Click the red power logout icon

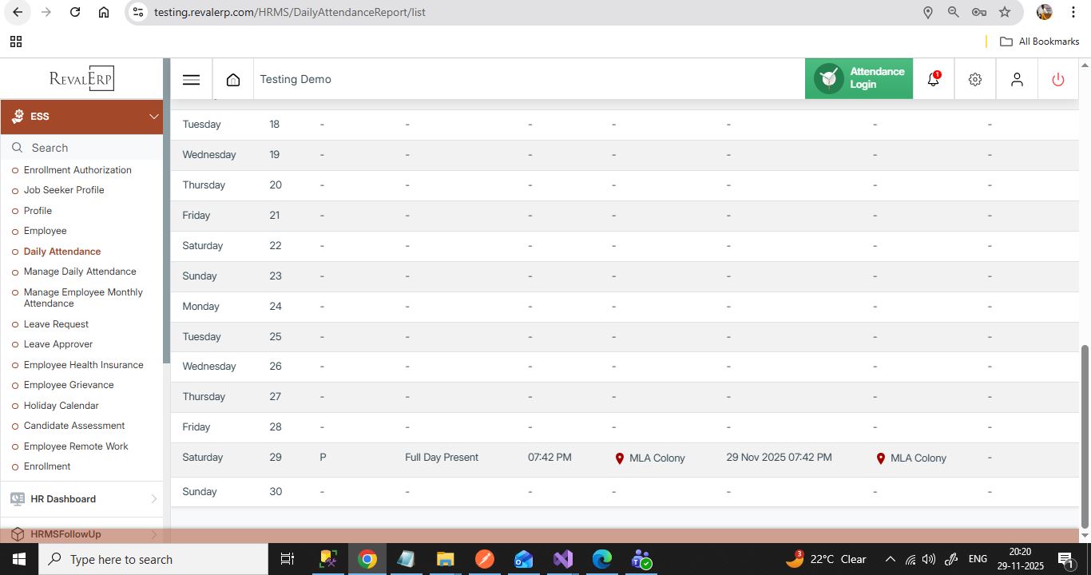[x=1058, y=79]
